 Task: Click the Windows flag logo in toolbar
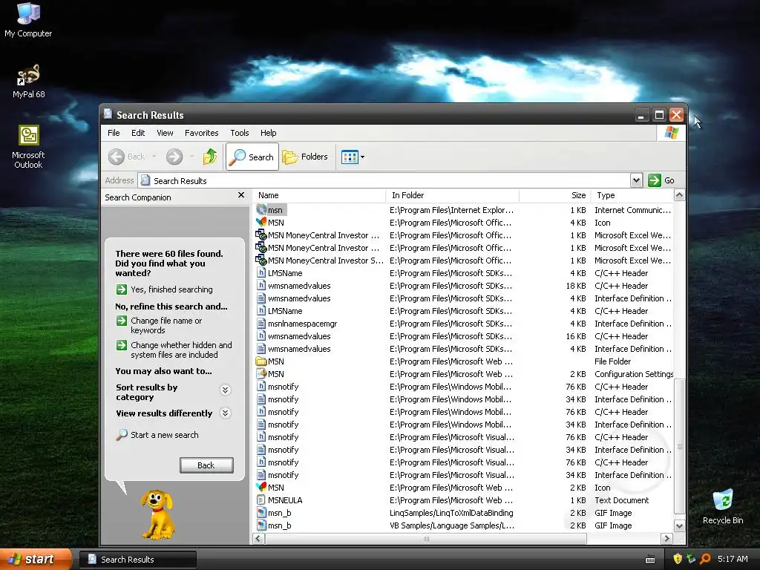(671, 133)
